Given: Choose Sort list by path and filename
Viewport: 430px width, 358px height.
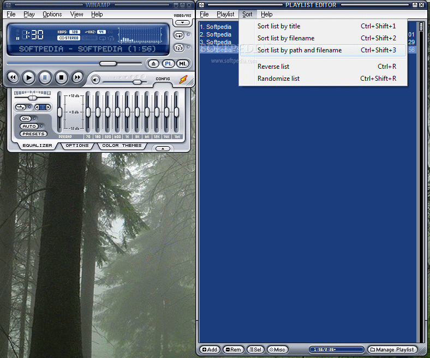Looking at the screenshot, I should pyautogui.click(x=323, y=50).
